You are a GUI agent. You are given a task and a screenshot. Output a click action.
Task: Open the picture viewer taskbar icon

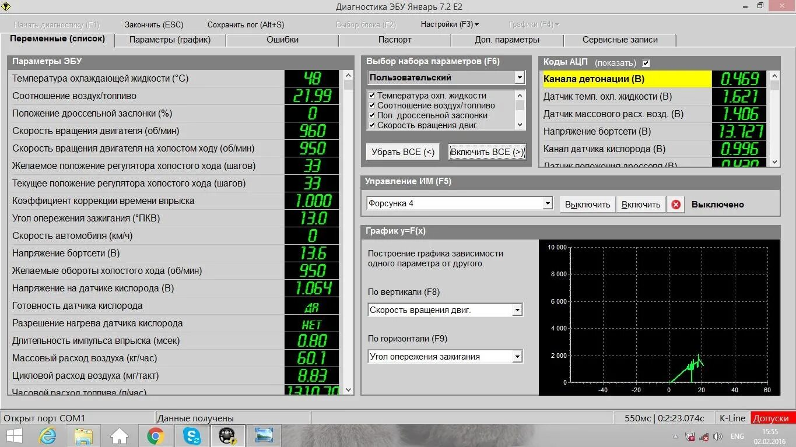[264, 436]
